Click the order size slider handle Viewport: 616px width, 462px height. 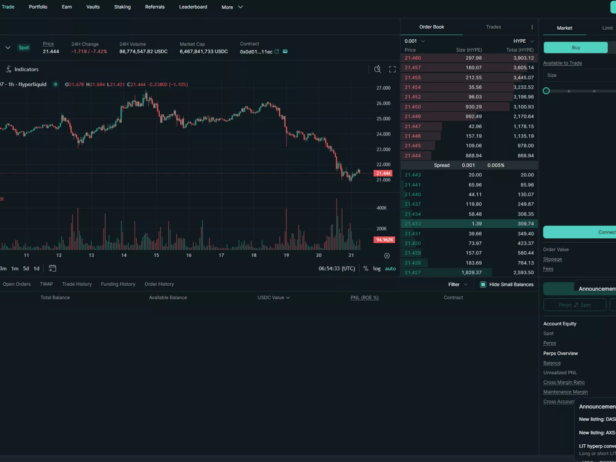(x=546, y=91)
